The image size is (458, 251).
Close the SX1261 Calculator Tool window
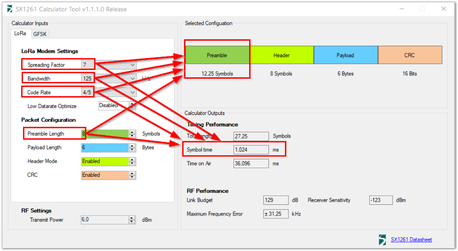(444, 9)
